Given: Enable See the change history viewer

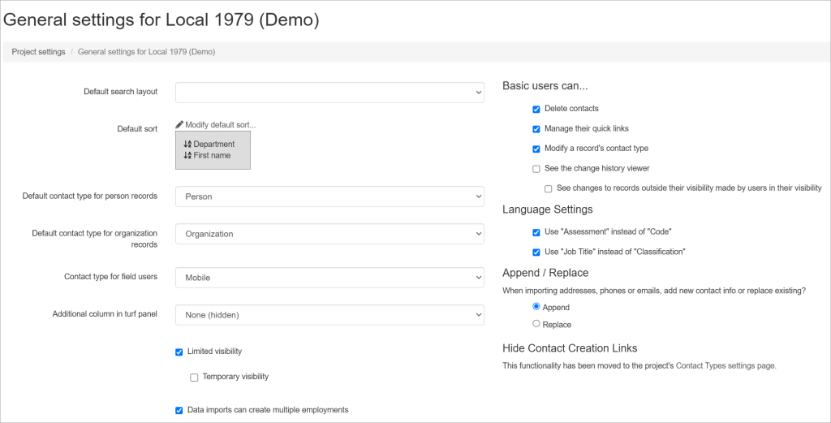Looking at the screenshot, I should pos(536,169).
